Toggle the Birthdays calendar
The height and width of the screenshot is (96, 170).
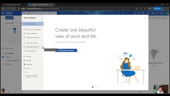[x=3, y=64]
